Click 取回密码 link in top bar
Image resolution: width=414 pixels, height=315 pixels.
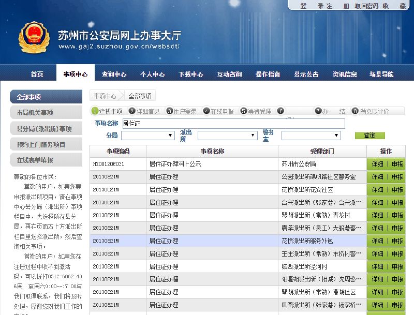point(366,6)
